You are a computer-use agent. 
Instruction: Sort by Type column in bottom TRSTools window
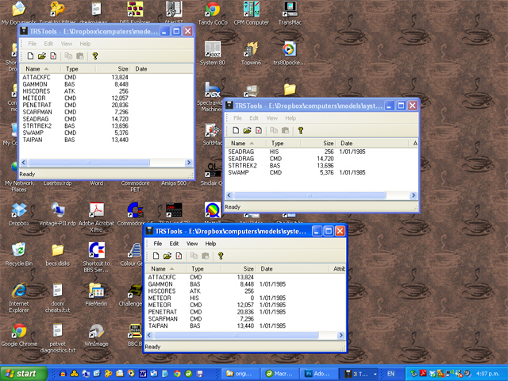pos(204,269)
